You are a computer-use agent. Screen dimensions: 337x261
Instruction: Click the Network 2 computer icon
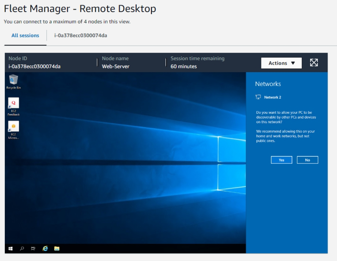pos(258,97)
